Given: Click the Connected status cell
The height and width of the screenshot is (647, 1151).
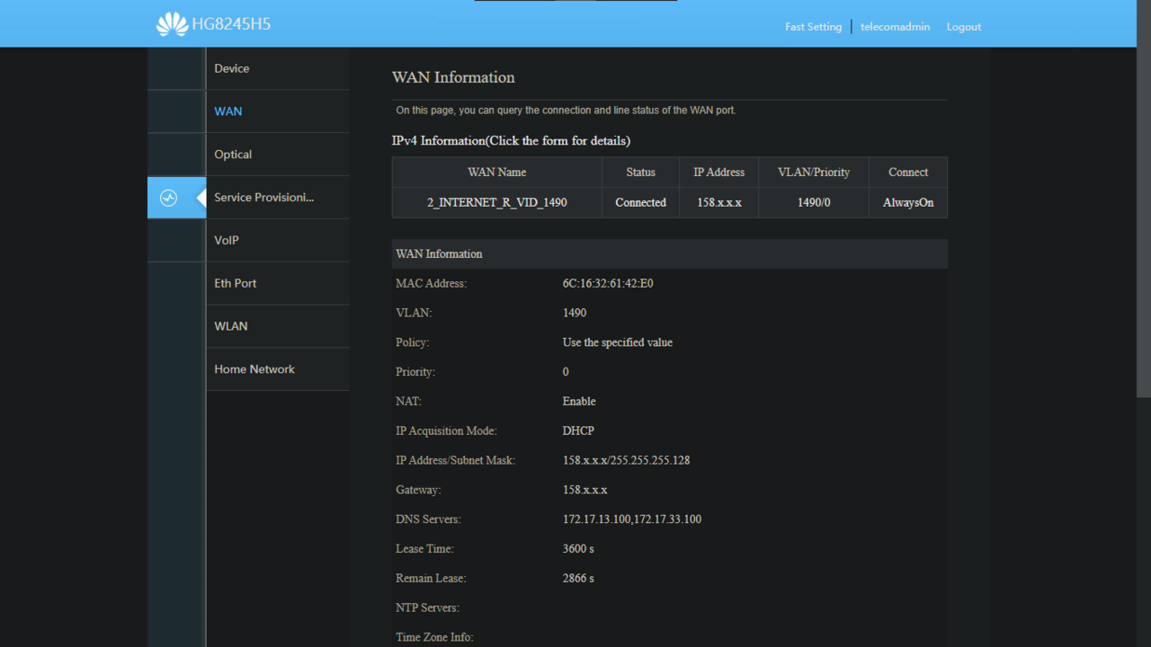Looking at the screenshot, I should (640, 203).
